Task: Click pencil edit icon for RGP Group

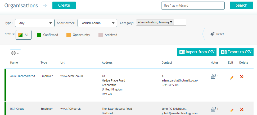Action: pos(231,111)
